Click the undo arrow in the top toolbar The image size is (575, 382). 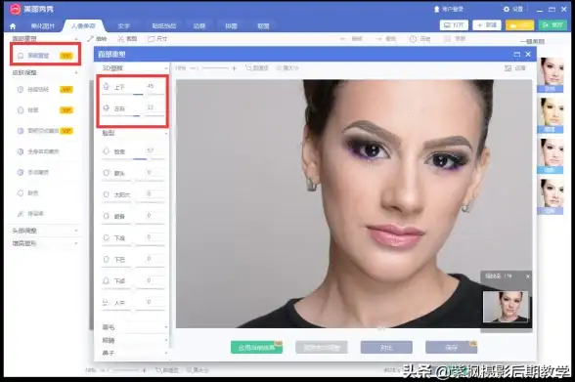343,38
